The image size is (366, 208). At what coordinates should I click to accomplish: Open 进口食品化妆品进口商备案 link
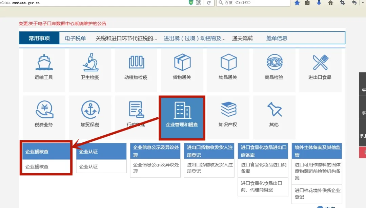tap(264, 168)
